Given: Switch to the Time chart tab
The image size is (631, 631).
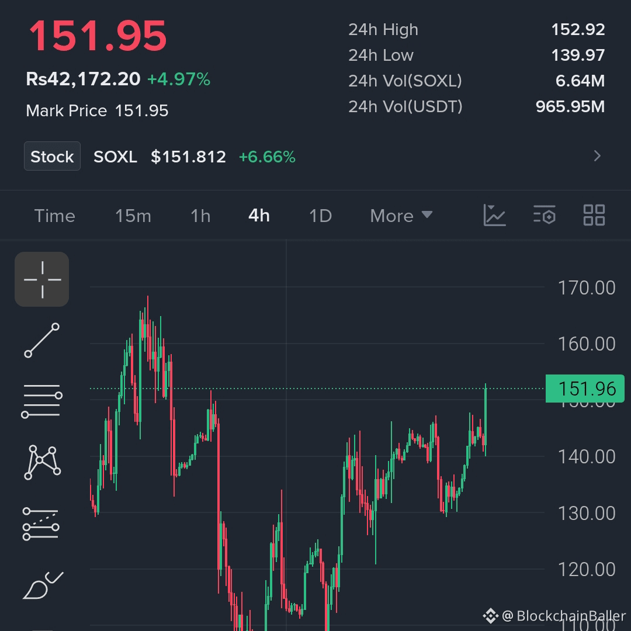Looking at the screenshot, I should (x=55, y=216).
